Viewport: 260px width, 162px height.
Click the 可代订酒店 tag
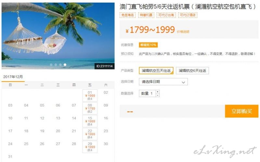188,15
